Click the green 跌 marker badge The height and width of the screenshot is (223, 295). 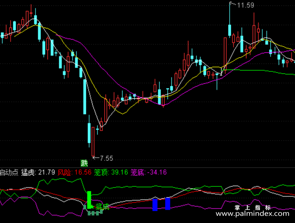pos(84,163)
